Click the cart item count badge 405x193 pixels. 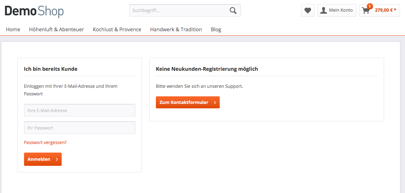[370, 6]
